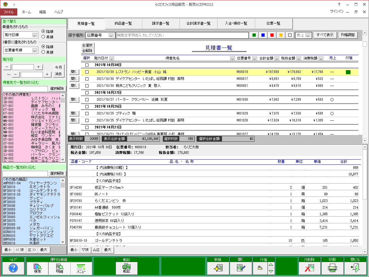
Task: Click the customer filter input field
Action: tap(25, 89)
